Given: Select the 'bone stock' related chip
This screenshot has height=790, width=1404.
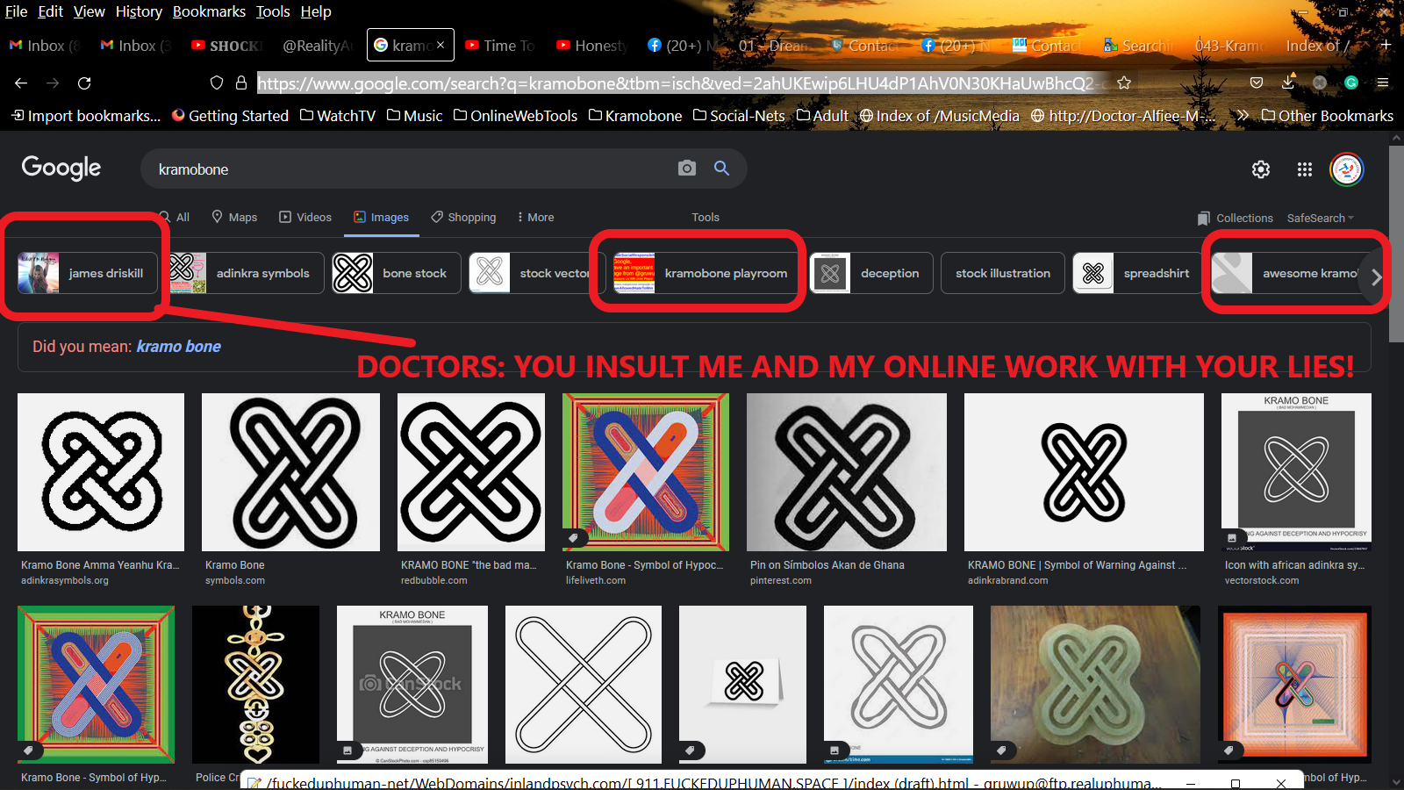Looking at the screenshot, I should coord(397,273).
